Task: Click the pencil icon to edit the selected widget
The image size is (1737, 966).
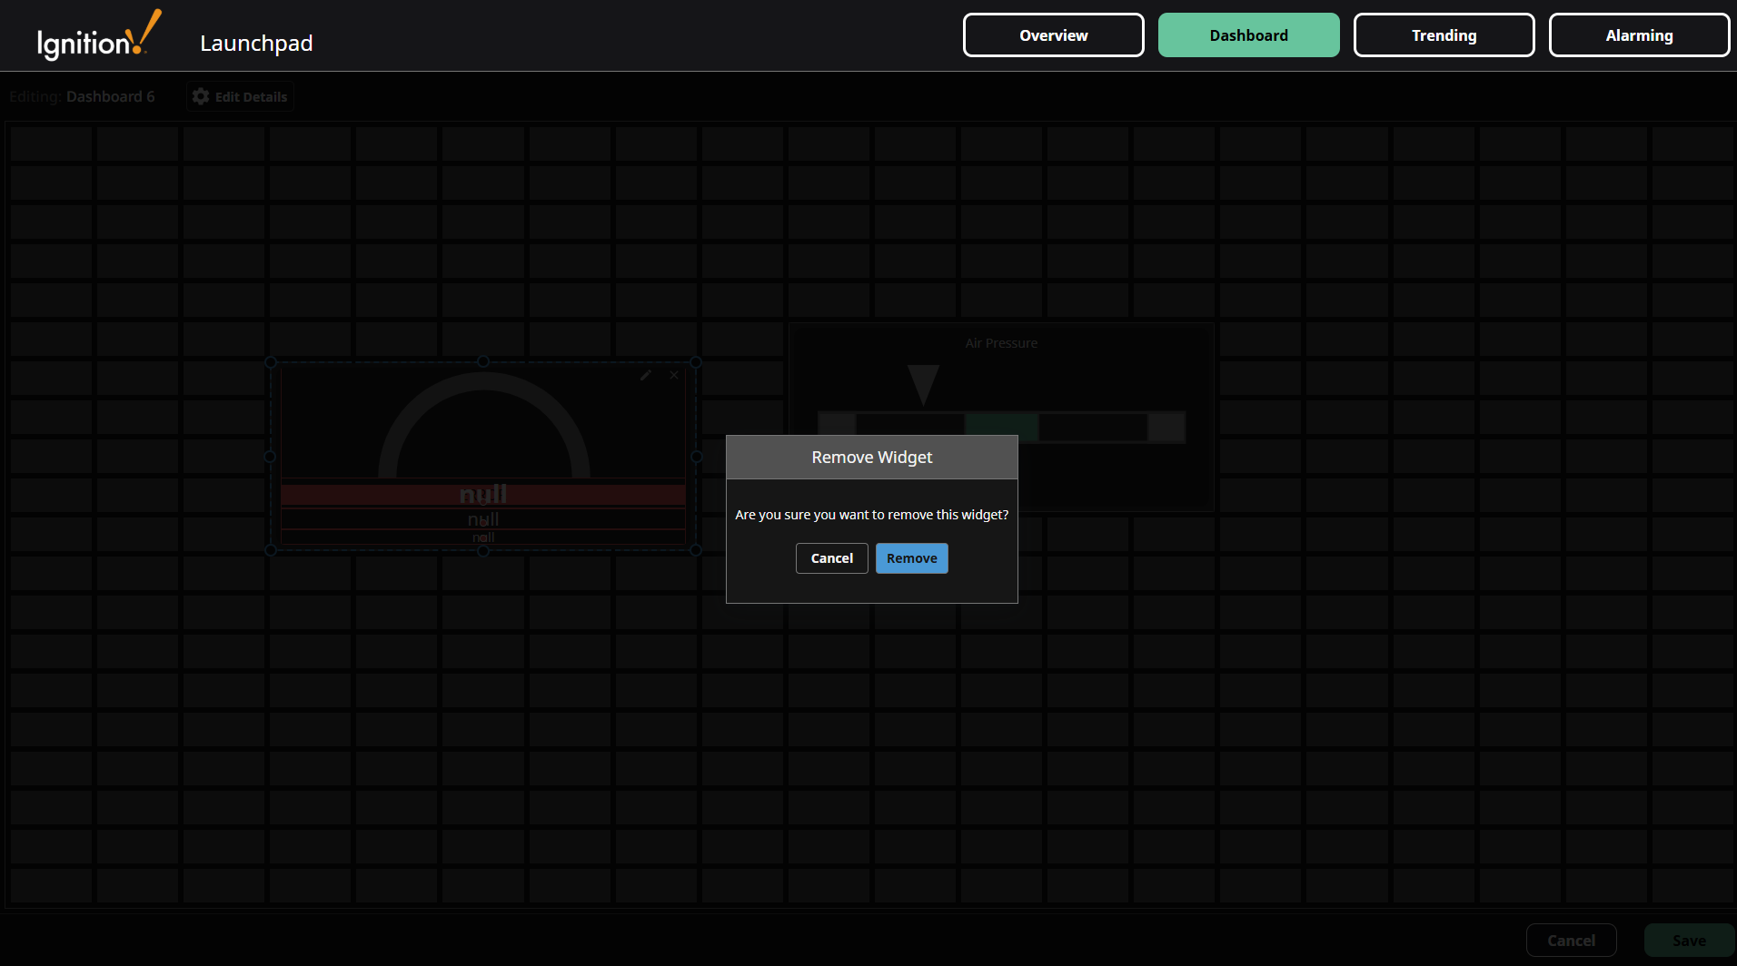Action: [645, 374]
